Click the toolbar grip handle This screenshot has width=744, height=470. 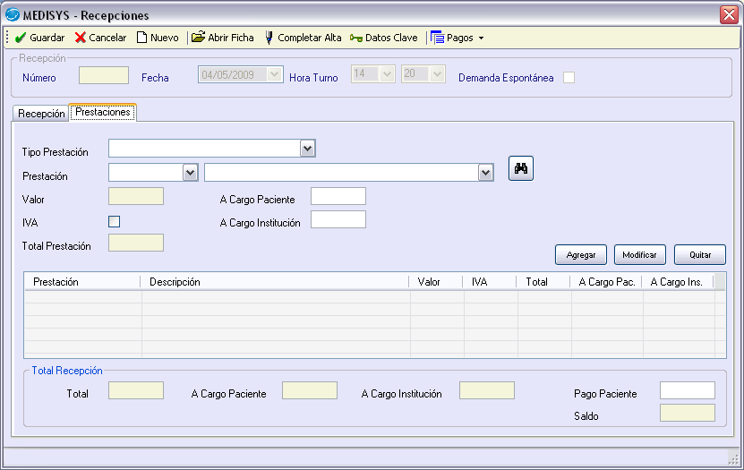click(x=7, y=38)
